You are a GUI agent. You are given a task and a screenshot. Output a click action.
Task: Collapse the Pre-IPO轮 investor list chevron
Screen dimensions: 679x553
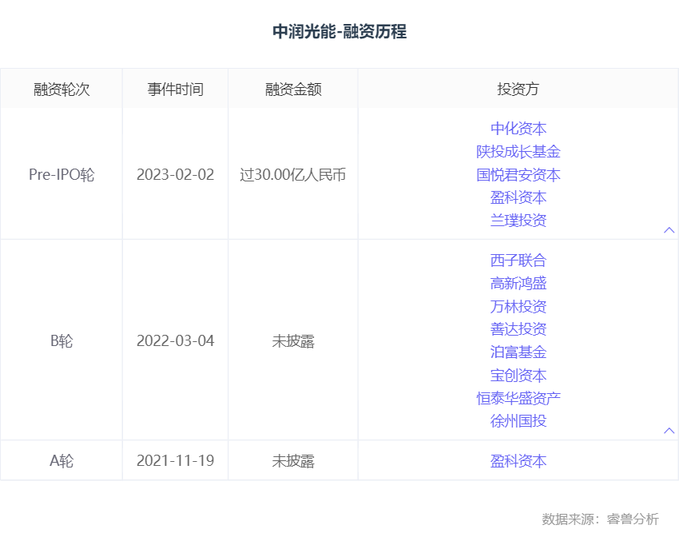669,230
